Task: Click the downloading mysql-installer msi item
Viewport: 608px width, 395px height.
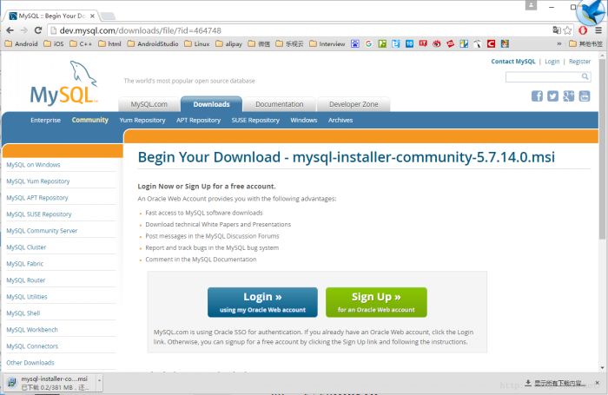Action: 52,383
